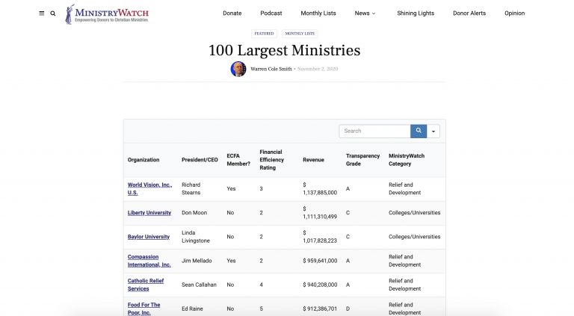Click the '100 Largest Ministries' title
The height and width of the screenshot is (316, 574).
coord(285,51)
